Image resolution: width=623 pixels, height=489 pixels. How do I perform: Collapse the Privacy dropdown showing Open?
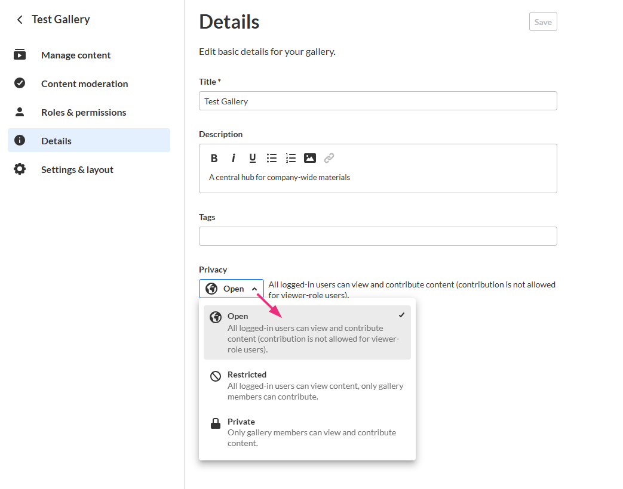click(231, 289)
